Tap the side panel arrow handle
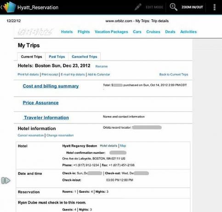Screen dimensions: 222x212 [6, 181]
